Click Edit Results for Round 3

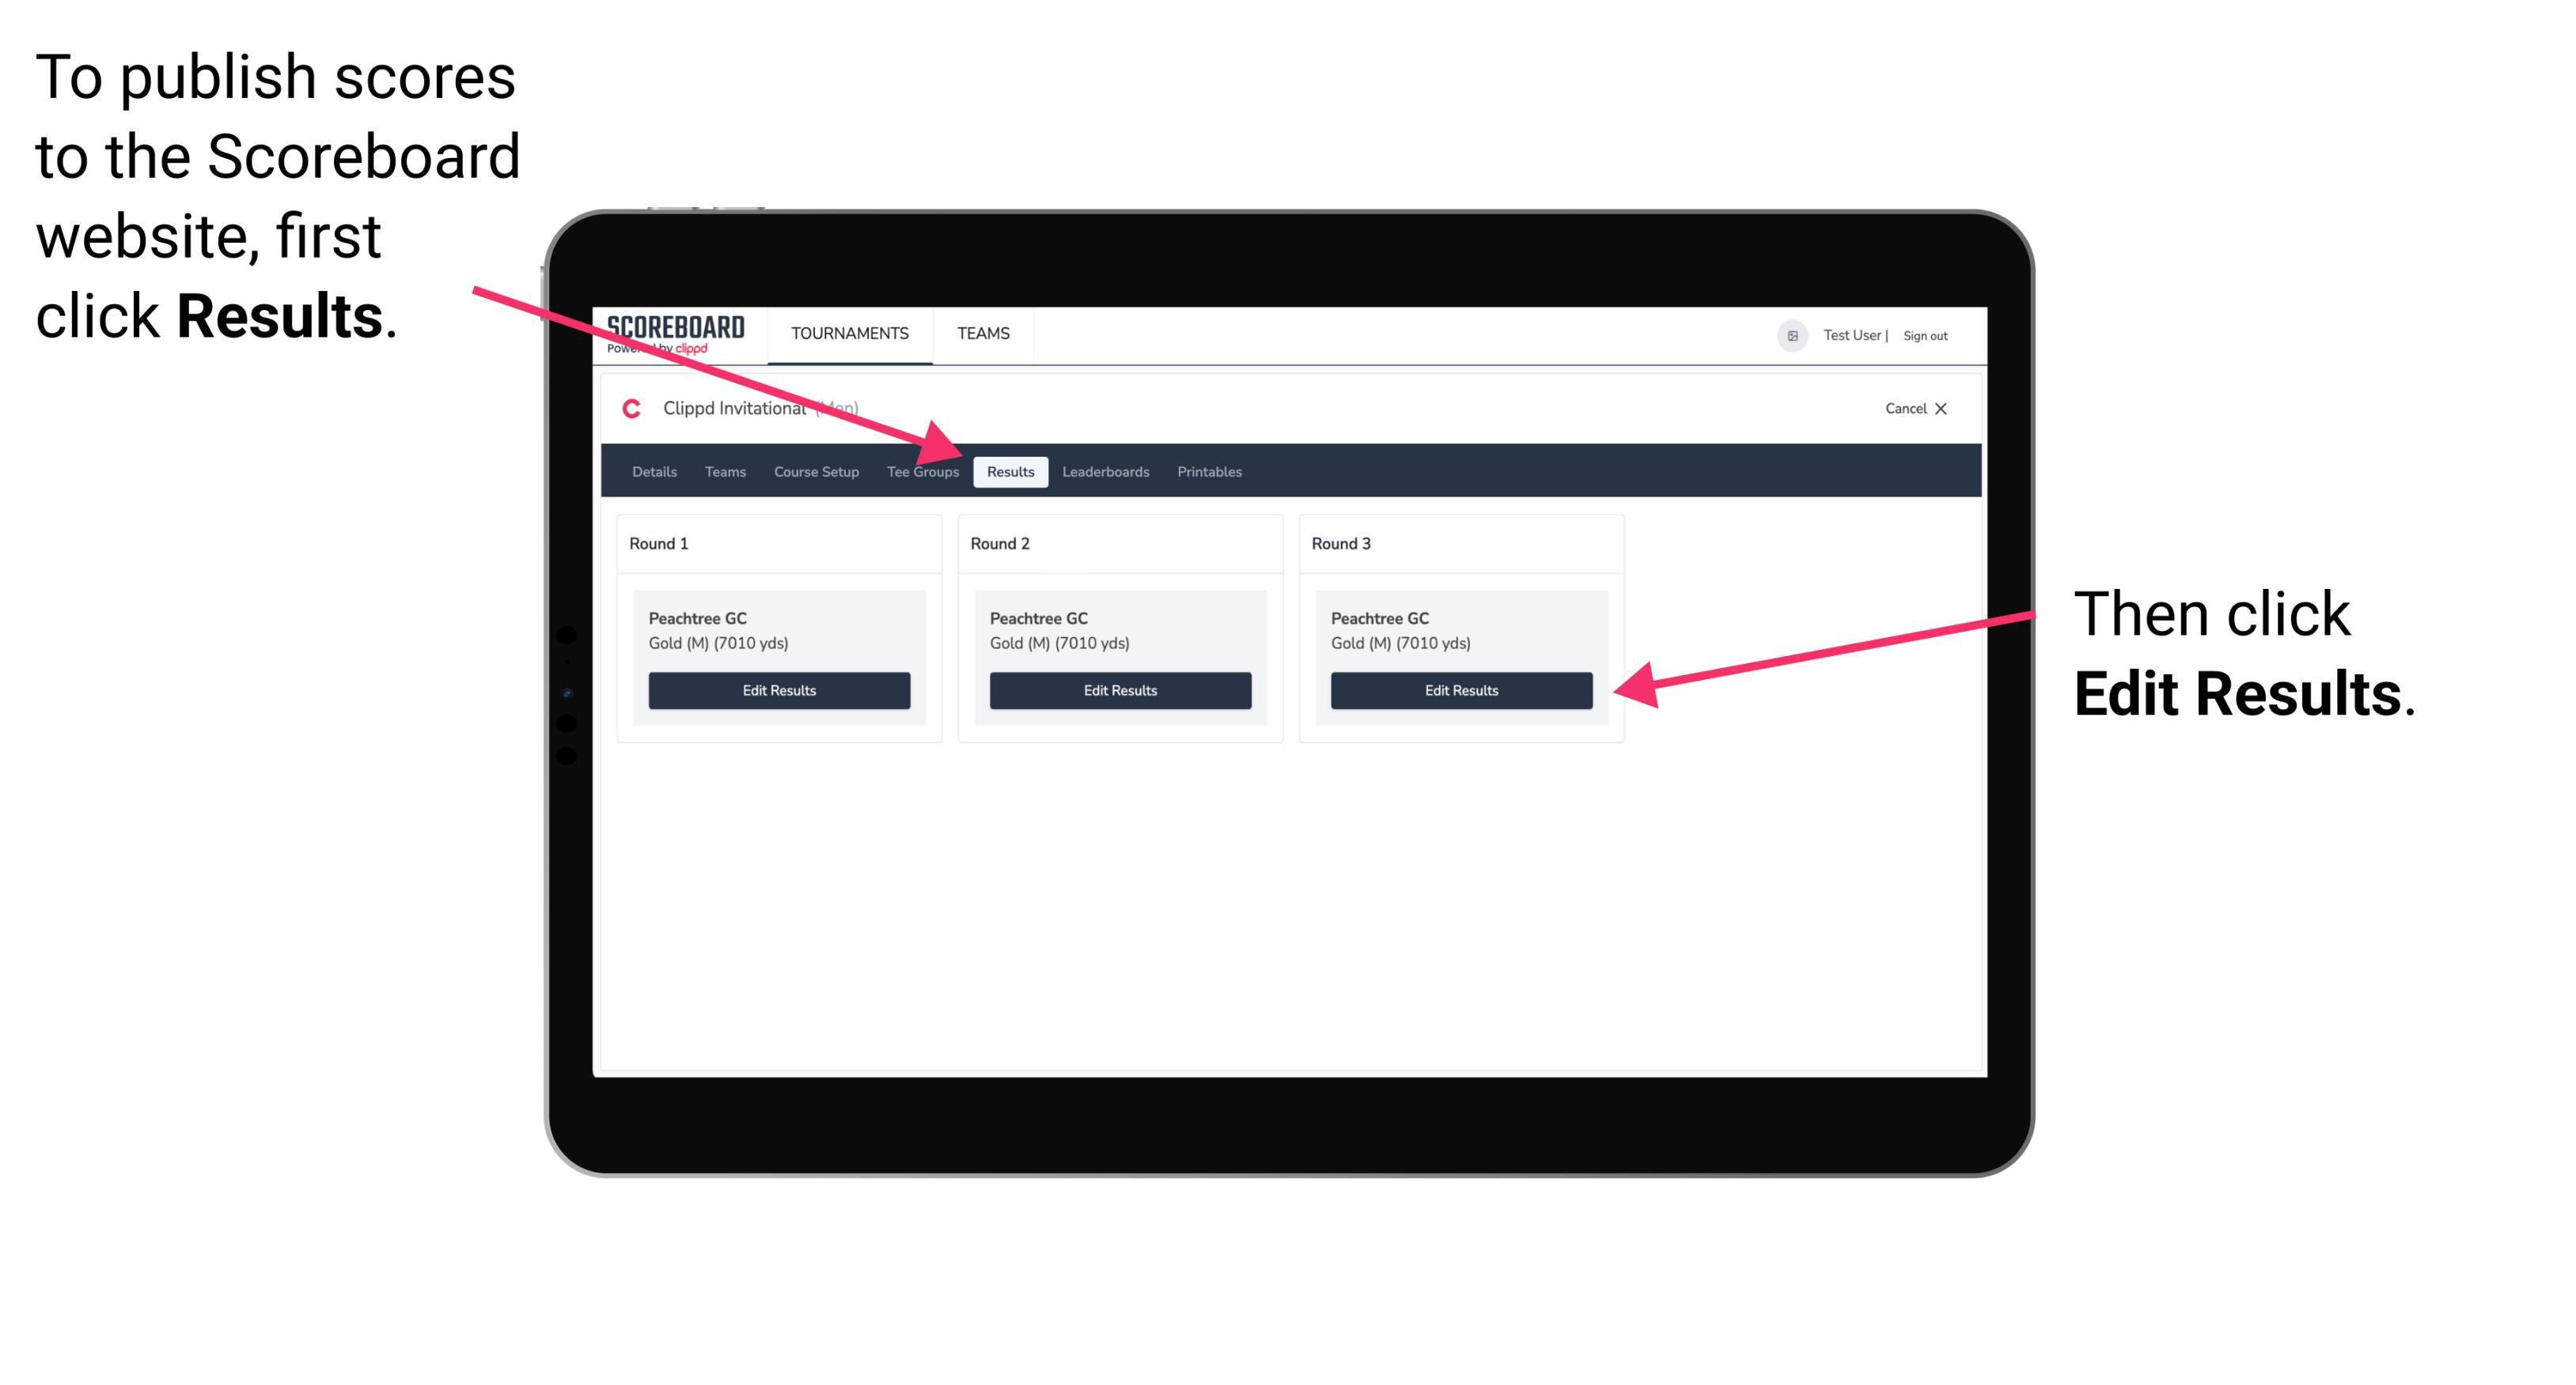[1458, 691]
